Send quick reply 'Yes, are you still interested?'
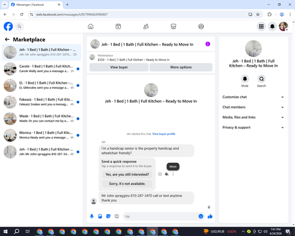This screenshot has width=295, height=236. point(127,175)
